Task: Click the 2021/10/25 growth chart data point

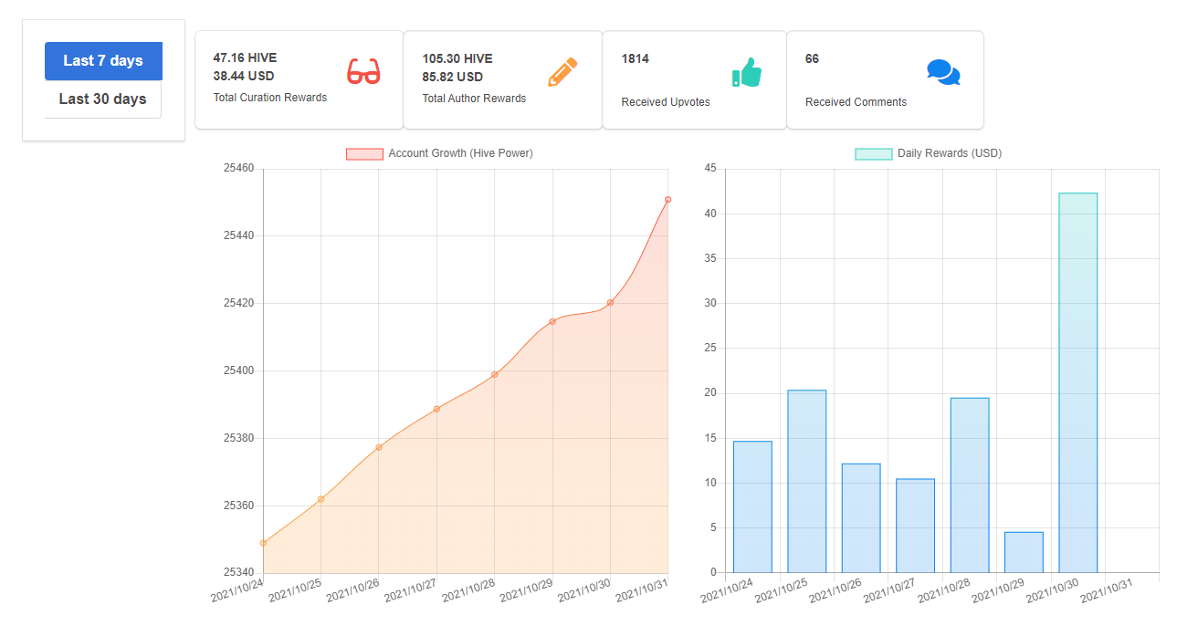Action: [321, 499]
